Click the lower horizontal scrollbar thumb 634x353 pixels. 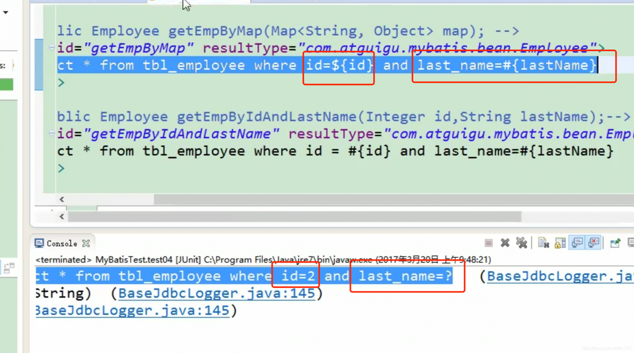click(295, 217)
